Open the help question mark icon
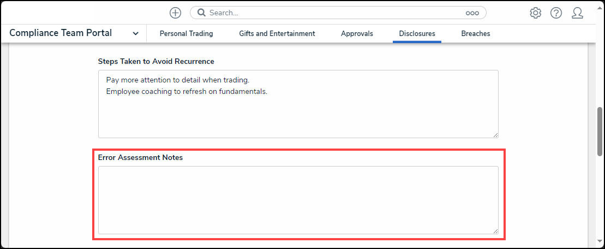Viewport: 605px width, 249px height. (x=556, y=13)
